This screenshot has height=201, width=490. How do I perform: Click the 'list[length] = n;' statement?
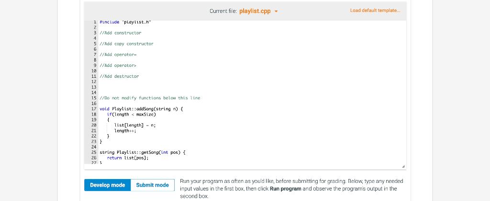135,125
